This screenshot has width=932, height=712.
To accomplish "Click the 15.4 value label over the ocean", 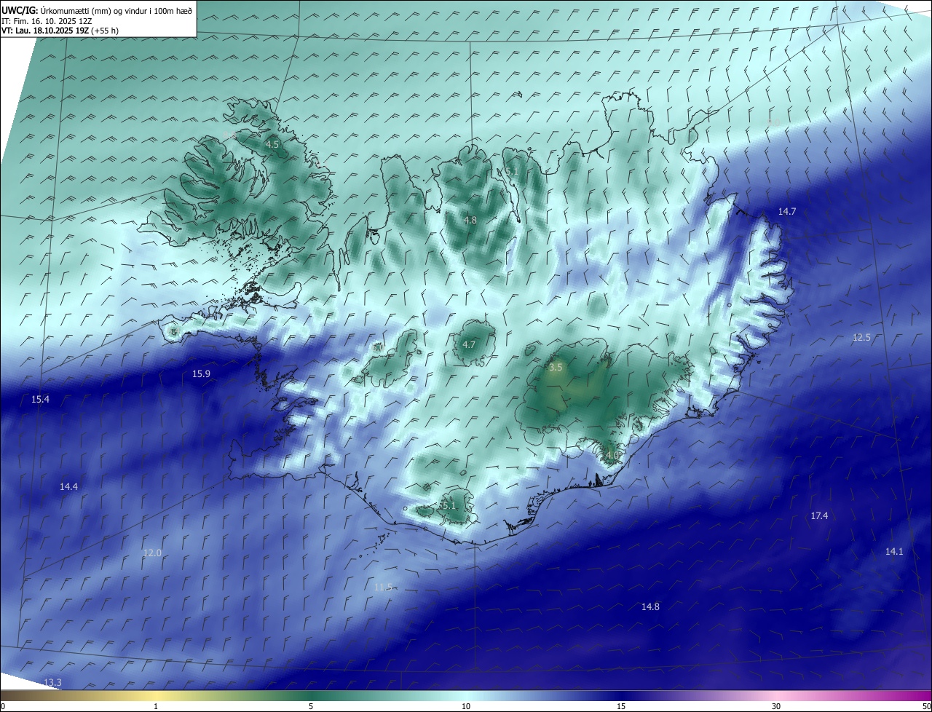I will click(x=41, y=399).
